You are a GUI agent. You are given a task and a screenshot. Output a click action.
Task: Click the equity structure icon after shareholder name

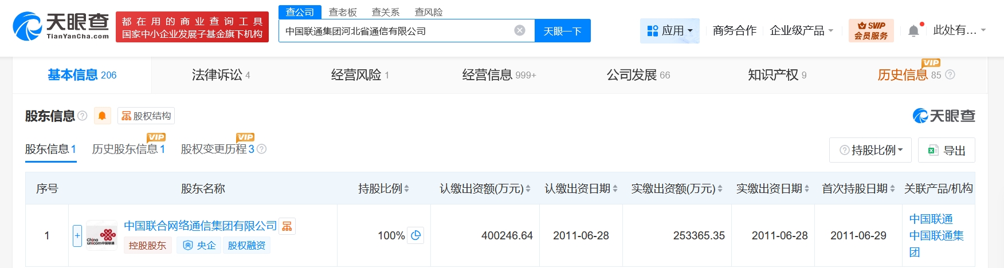click(287, 226)
